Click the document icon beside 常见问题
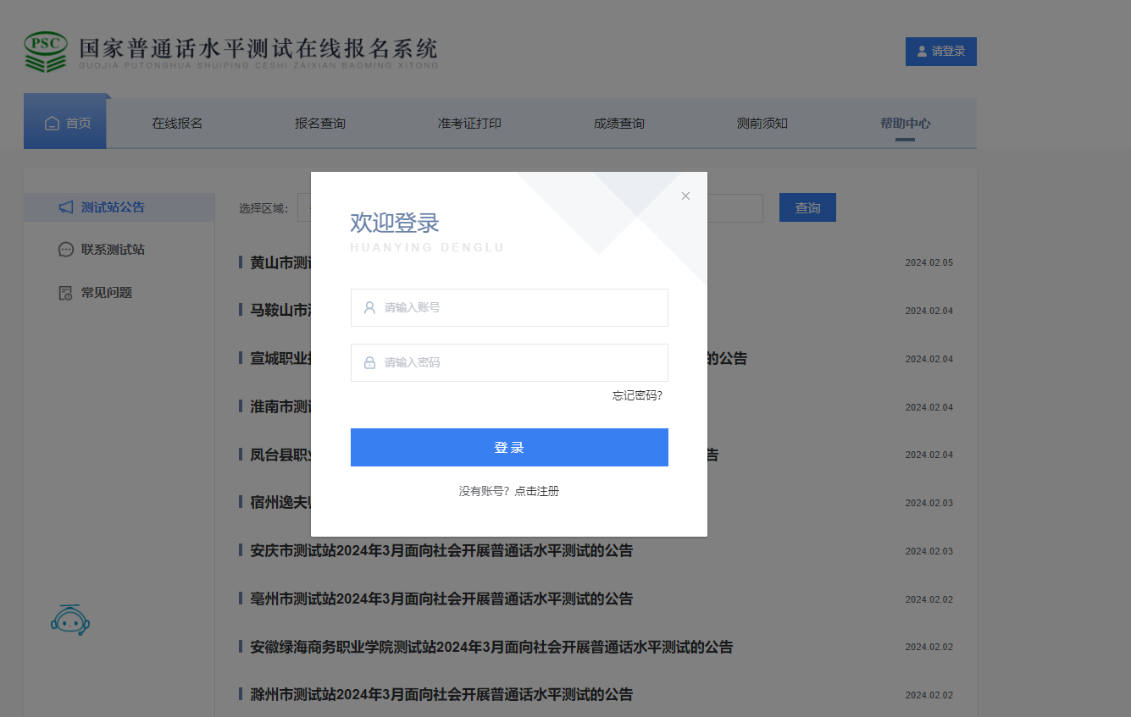 pos(66,293)
